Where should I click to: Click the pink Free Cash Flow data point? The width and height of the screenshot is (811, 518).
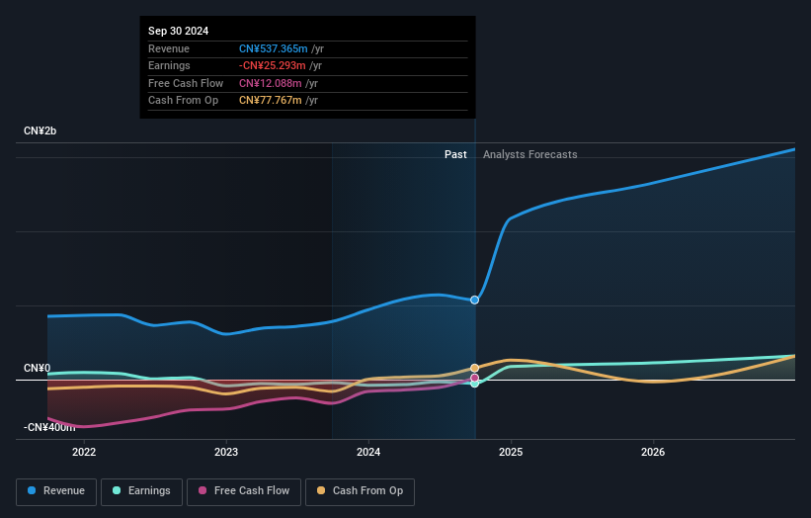[x=474, y=378]
